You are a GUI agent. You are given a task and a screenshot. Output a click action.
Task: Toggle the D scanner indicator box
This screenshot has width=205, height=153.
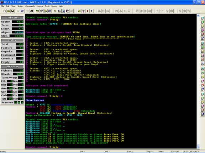coord(16,102)
